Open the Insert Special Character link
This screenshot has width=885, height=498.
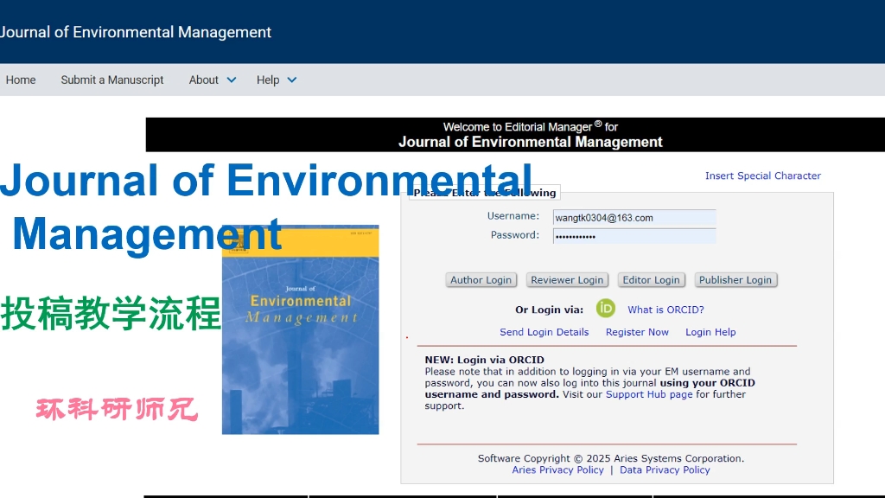(x=763, y=176)
